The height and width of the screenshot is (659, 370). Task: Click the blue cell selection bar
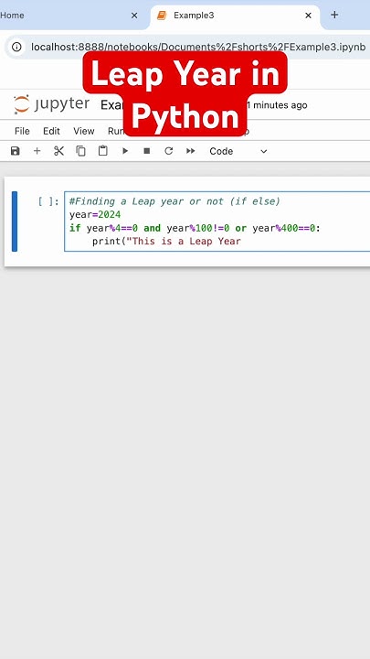tap(15, 221)
